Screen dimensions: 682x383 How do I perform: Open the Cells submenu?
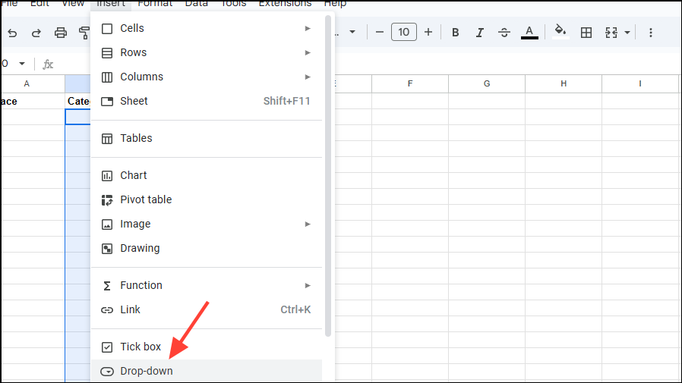point(207,28)
